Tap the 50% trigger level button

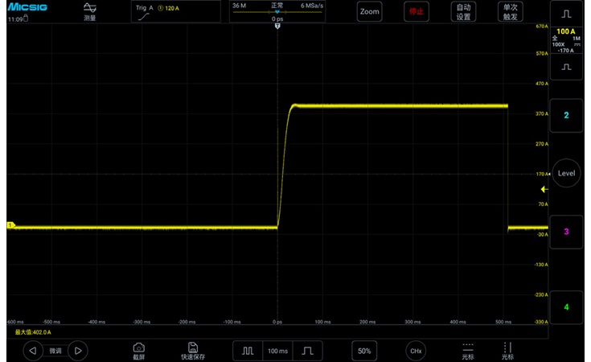tap(364, 352)
